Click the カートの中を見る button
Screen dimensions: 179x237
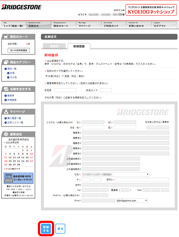tap(19, 51)
